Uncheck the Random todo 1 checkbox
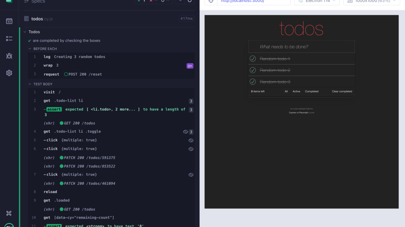The width and height of the screenshot is (405, 227). click(253, 59)
